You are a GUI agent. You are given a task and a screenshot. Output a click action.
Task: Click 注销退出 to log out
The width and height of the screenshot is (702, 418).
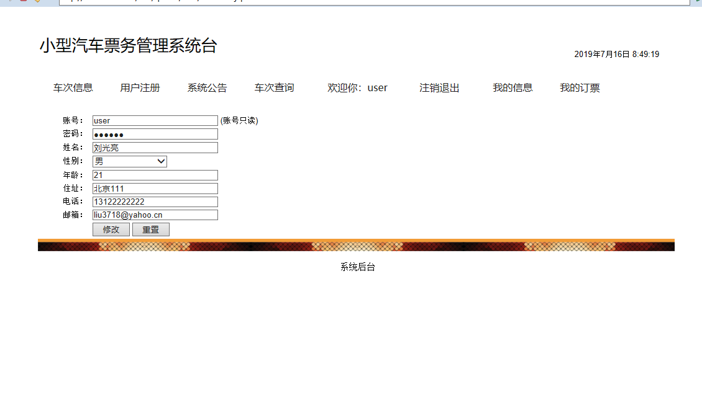coord(439,87)
